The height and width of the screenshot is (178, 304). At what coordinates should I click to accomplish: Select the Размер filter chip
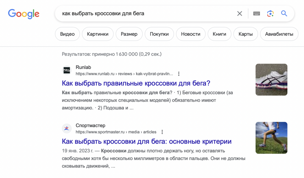click(129, 34)
